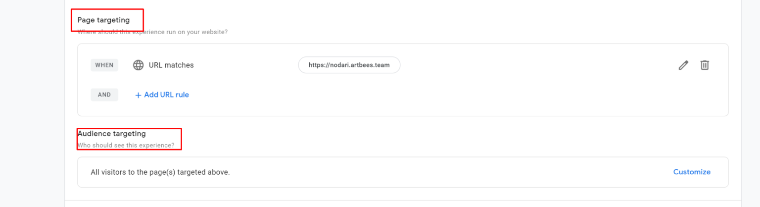Click the Audience targeting heading
Viewport: 760px width, 207px height.
[x=112, y=134]
